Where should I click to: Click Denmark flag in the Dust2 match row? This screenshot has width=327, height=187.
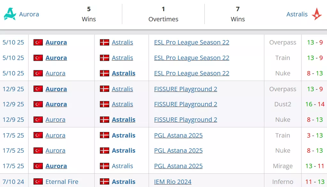point(104,104)
